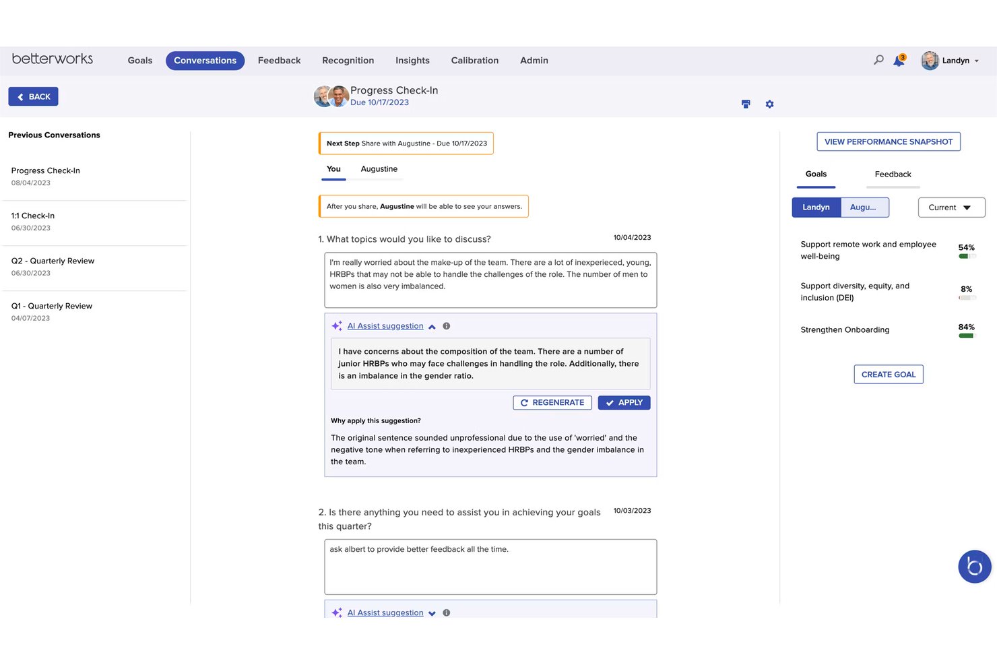Open the Insights nav item
Image resolution: width=997 pixels, height=665 pixels.
412,61
